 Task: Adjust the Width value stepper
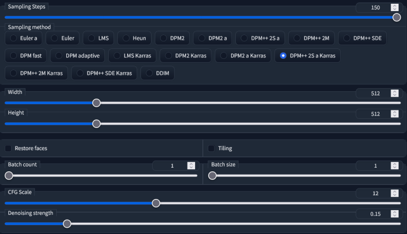tap(394, 93)
